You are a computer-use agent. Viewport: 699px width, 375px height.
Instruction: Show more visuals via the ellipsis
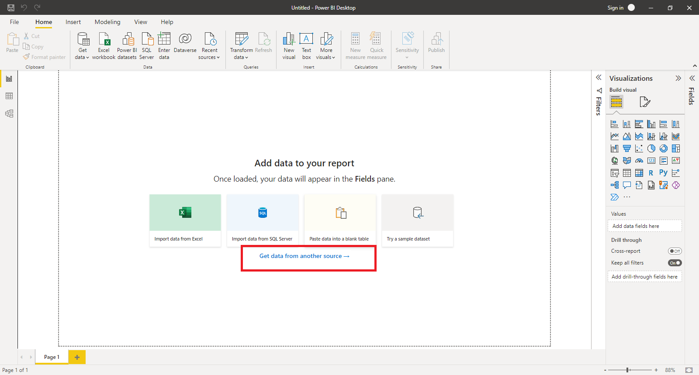627,197
